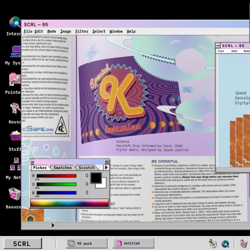Open the Keys desktop icon

pos(15,108)
